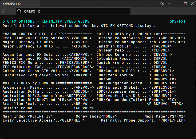Open the EURILSVOL= Israeli Shekel code
This screenshot has height=139, width=196.
(x=163, y=88)
